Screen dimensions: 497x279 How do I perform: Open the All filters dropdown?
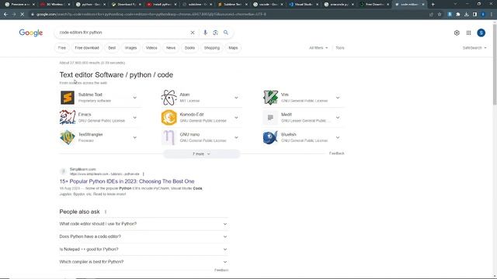(318, 48)
